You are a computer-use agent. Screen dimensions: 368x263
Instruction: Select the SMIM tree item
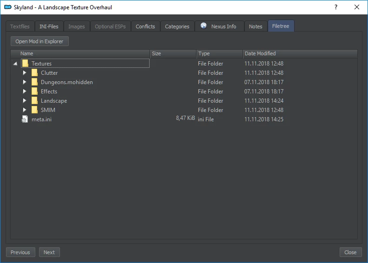[x=48, y=110]
